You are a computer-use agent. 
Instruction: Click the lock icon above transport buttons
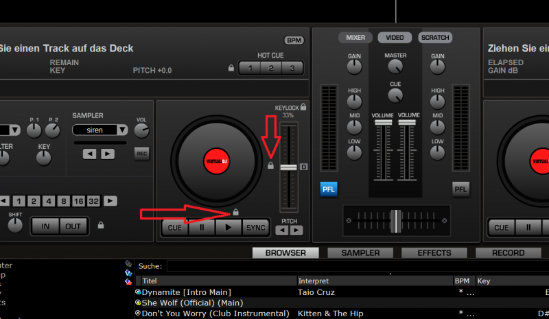[x=236, y=213]
